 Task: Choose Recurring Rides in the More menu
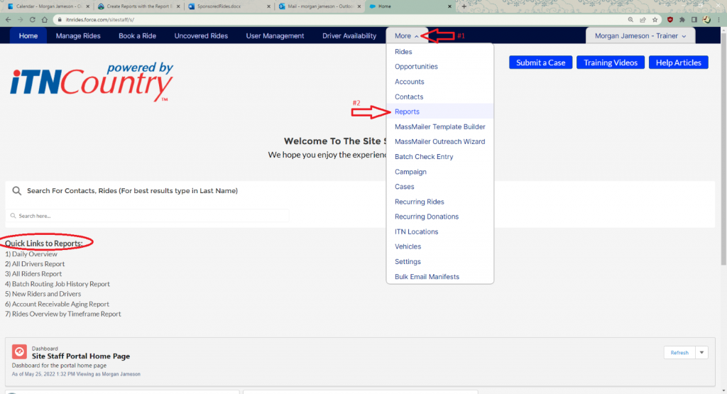point(419,202)
